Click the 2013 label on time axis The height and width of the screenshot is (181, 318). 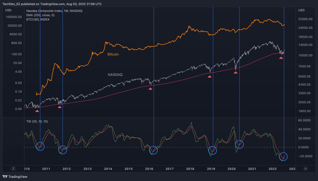[x=87, y=169]
